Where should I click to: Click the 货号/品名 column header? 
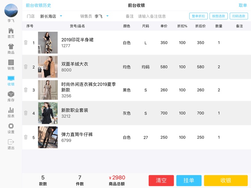[77, 26]
